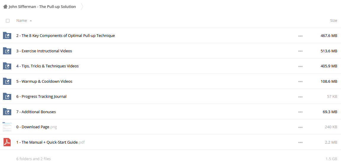
Task: Click the home icon in breadcrumb
Action: pyautogui.click(x=5, y=7)
